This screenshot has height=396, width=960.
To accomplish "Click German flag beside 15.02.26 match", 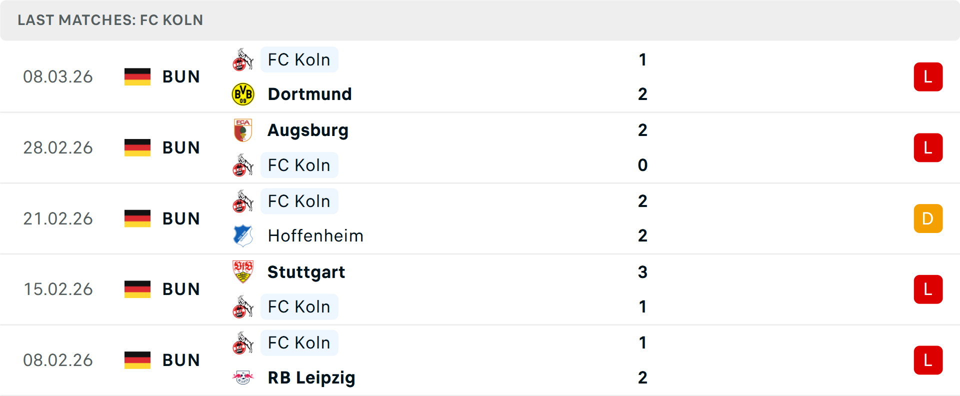I will pyautogui.click(x=137, y=289).
